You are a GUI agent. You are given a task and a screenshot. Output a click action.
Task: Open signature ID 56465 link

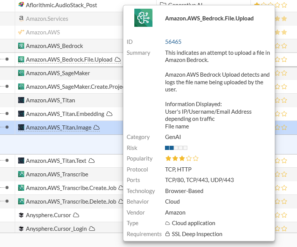(173, 42)
